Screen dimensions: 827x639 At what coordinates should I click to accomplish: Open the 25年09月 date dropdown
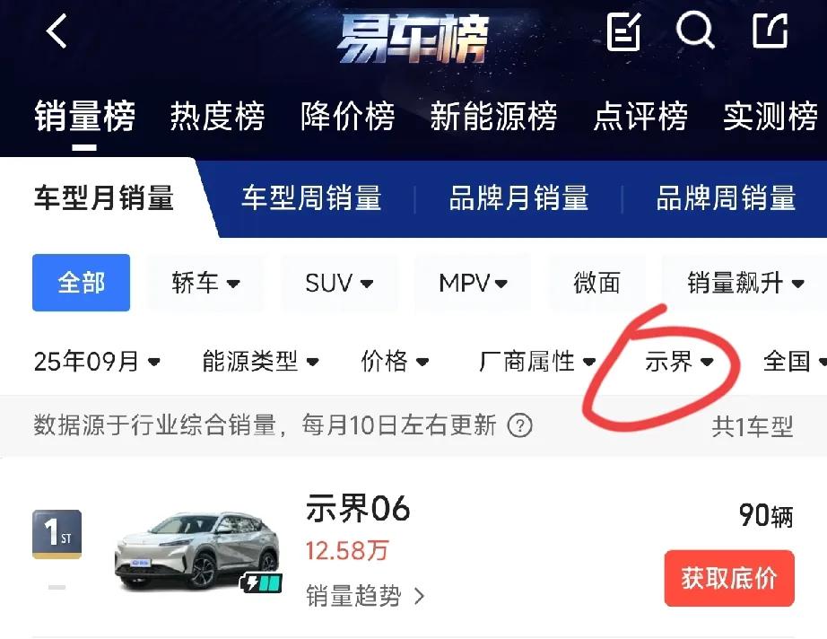tap(97, 362)
